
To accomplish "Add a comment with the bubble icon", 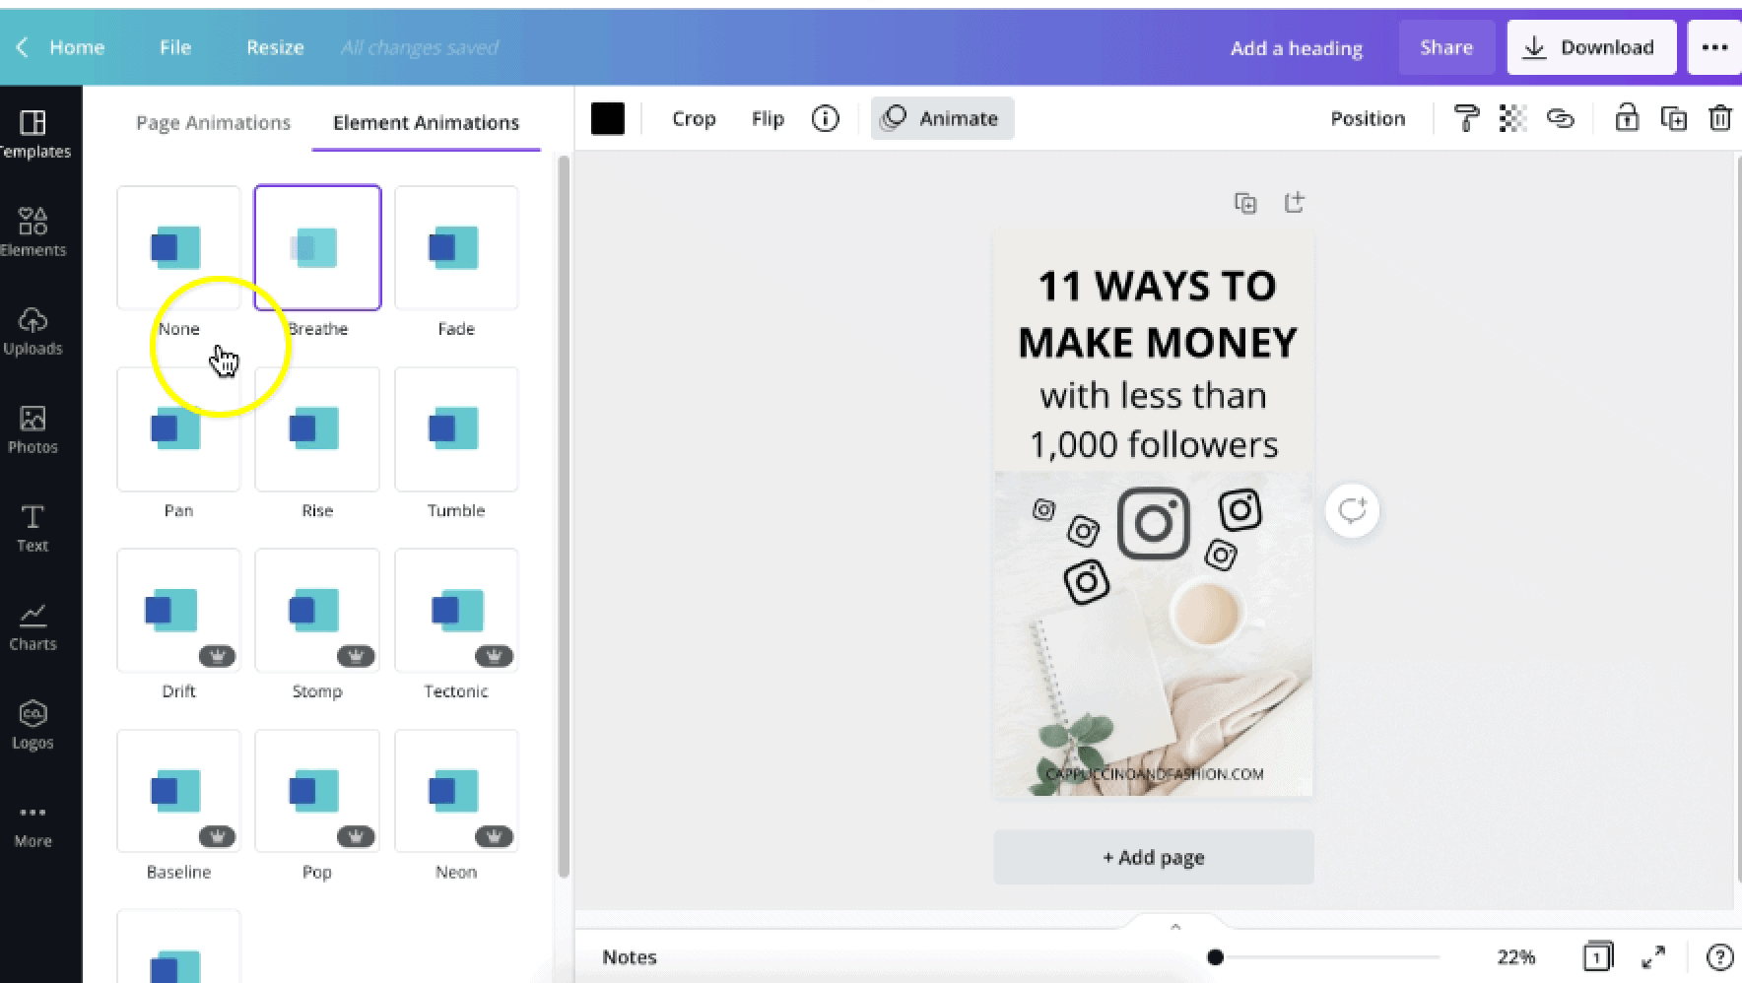I will tap(1352, 510).
